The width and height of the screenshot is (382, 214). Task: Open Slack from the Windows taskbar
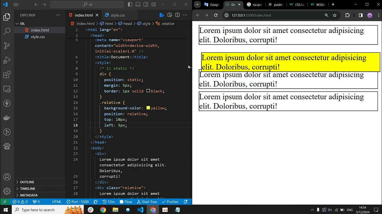pos(90,210)
